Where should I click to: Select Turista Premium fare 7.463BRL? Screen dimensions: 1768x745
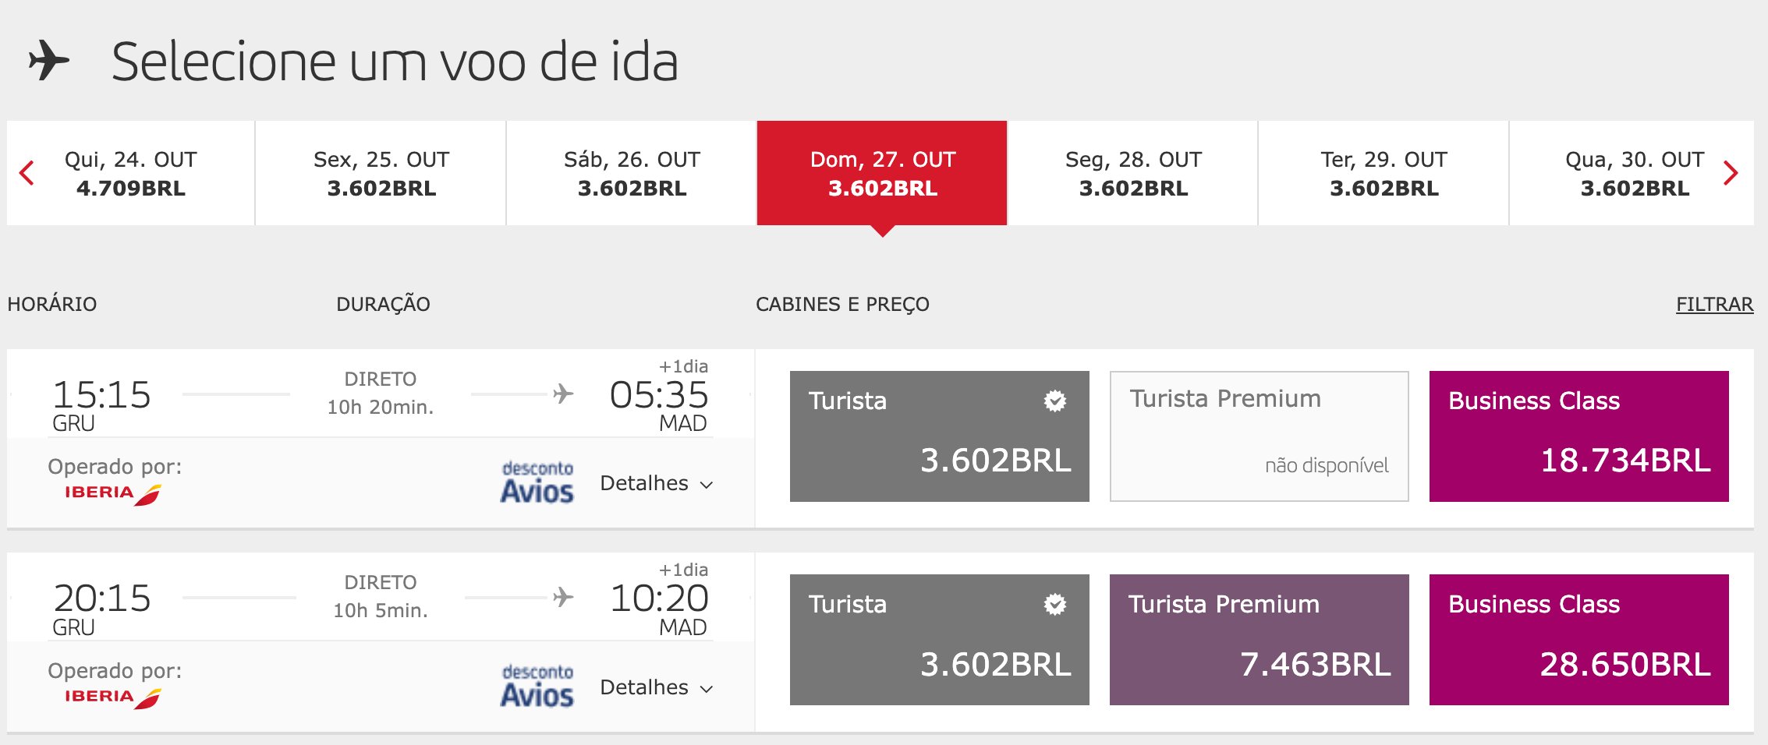(1259, 640)
